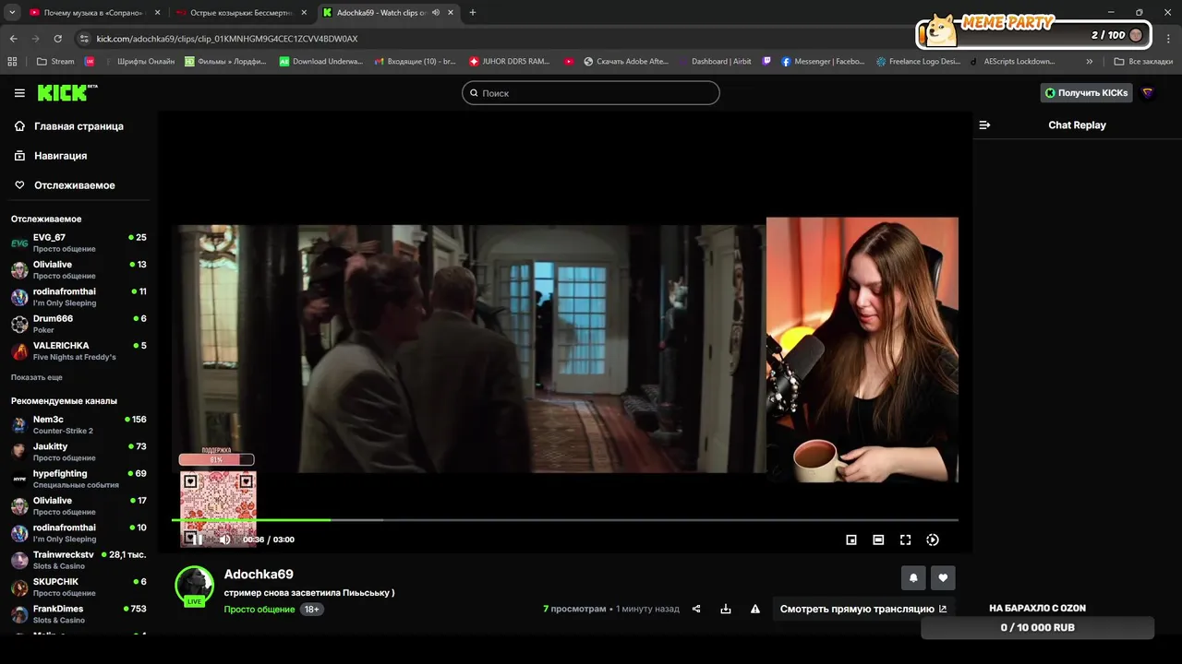Open Шрифты Онлайн bookmark

pos(139,62)
